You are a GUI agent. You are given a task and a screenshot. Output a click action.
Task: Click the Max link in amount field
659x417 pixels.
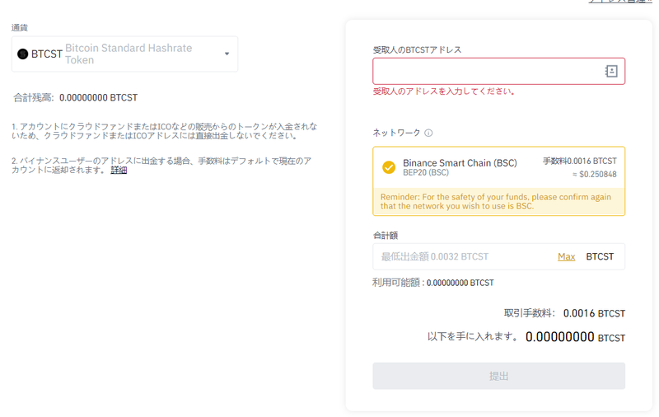point(566,256)
